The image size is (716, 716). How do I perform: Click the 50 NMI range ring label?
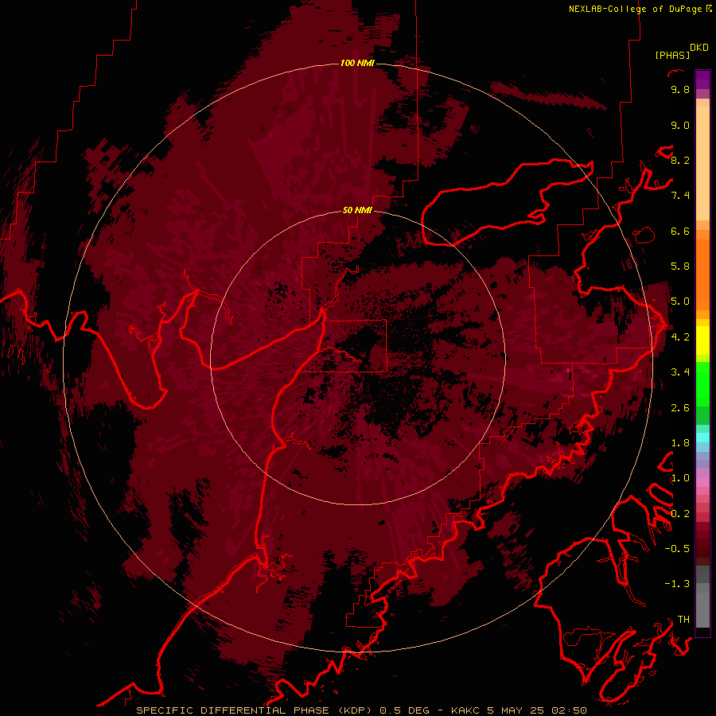[357, 210]
